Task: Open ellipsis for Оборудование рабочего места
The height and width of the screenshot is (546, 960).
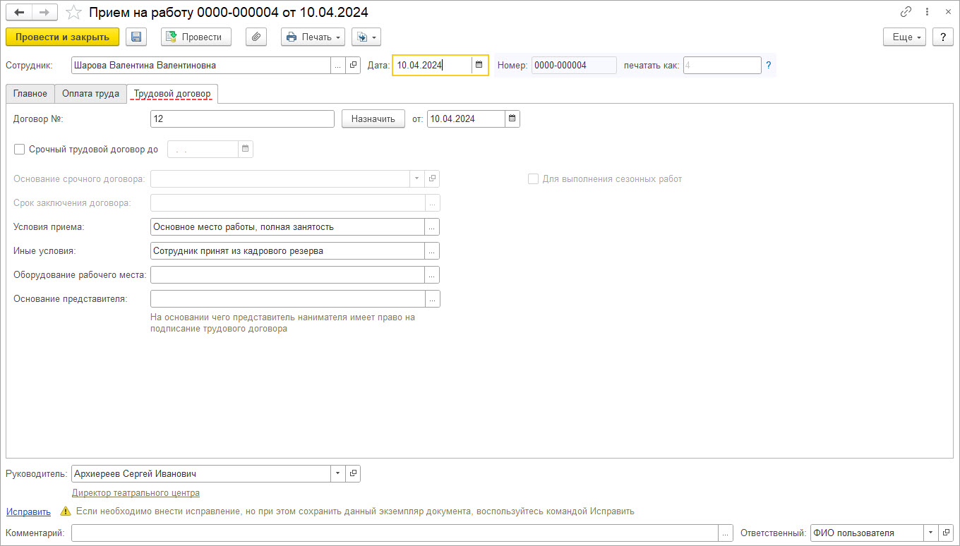Action: 432,275
